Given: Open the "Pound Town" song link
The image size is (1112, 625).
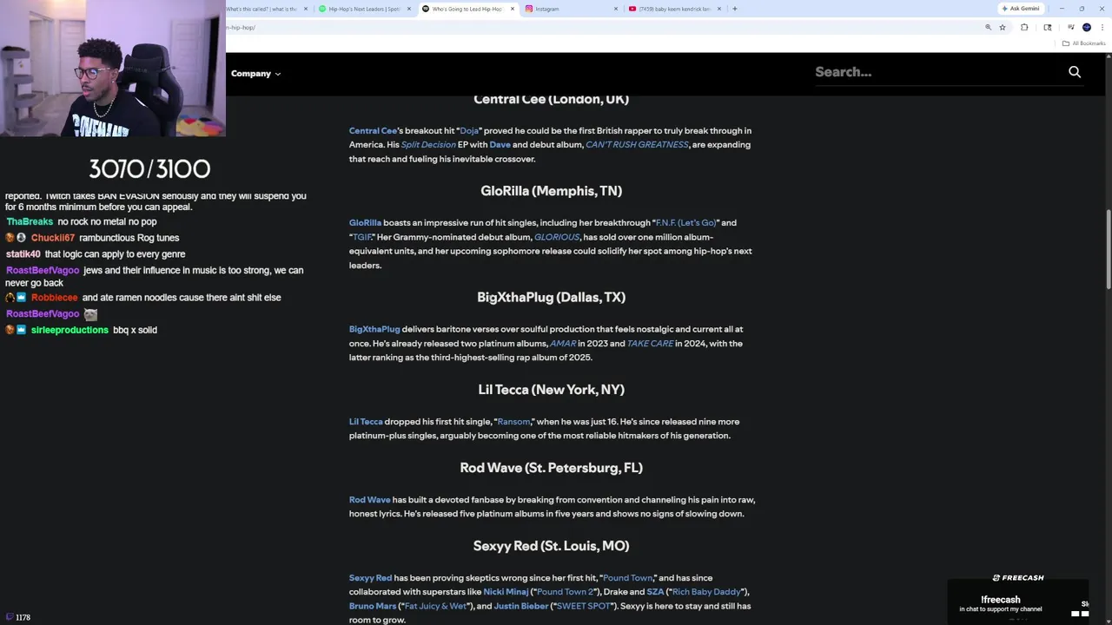Looking at the screenshot, I should [x=627, y=578].
